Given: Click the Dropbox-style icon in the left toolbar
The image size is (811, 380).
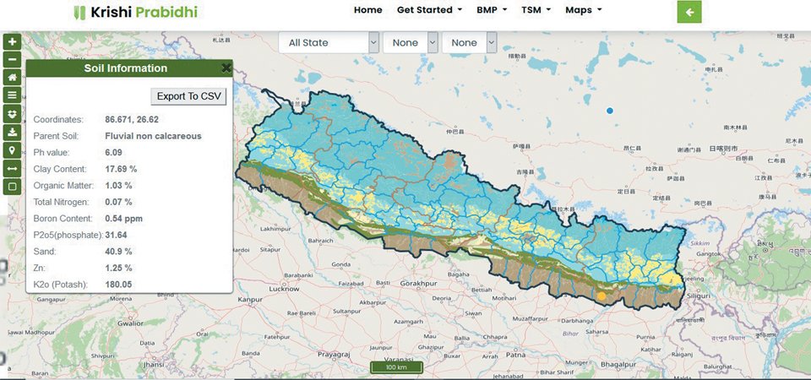Looking at the screenshot, I should [x=12, y=113].
